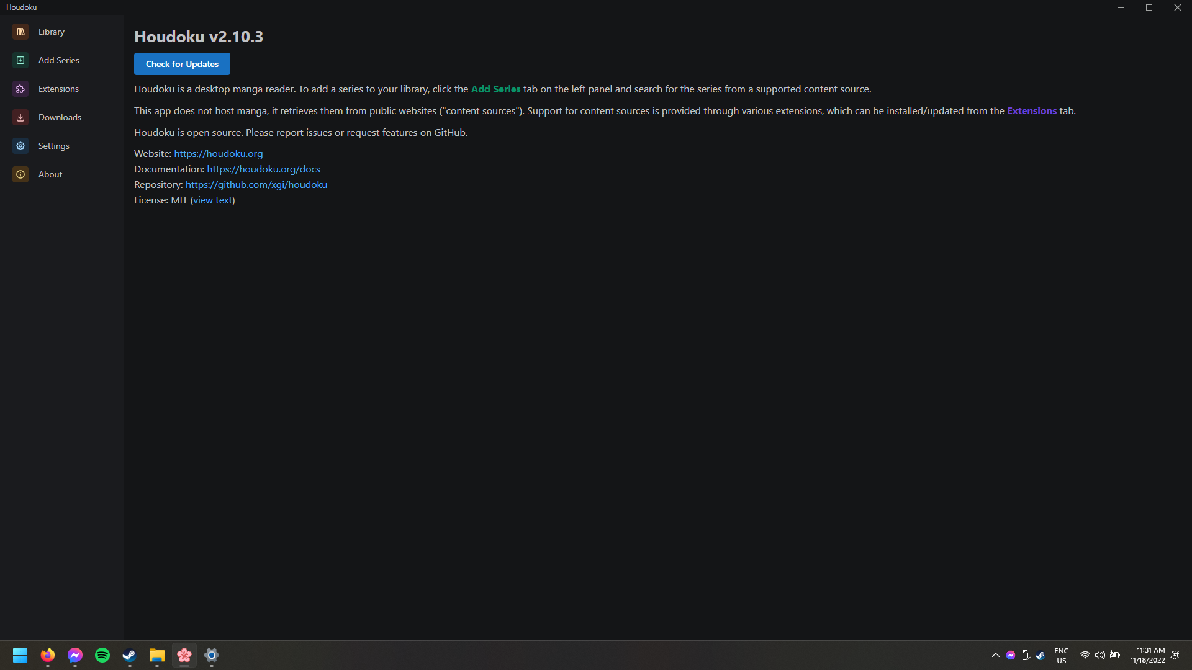The height and width of the screenshot is (670, 1192).
Task: Open File Explorer from the taskbar
Action: (x=156, y=656)
